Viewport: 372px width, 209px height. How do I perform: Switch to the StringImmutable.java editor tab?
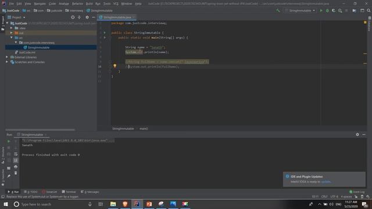117,17
